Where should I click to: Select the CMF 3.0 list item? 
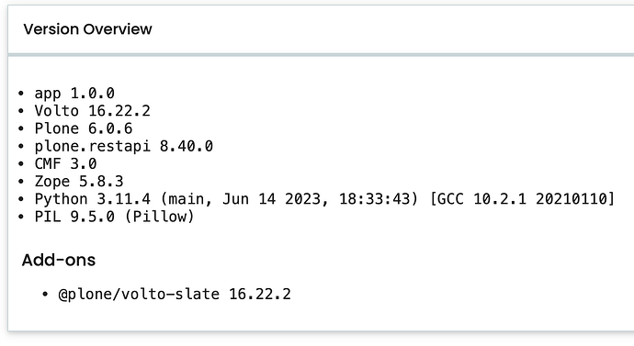click(65, 164)
